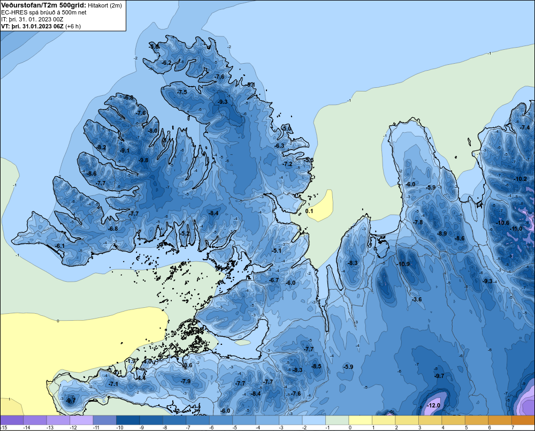Click the -7.1 temperature label

click(113, 384)
